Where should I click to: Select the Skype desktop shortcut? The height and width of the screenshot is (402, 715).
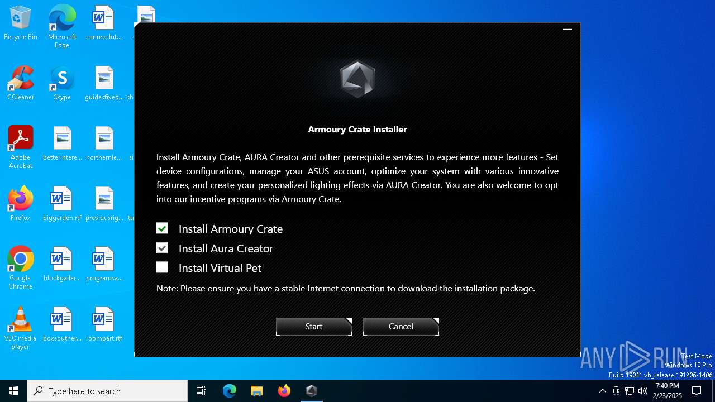pos(62,84)
